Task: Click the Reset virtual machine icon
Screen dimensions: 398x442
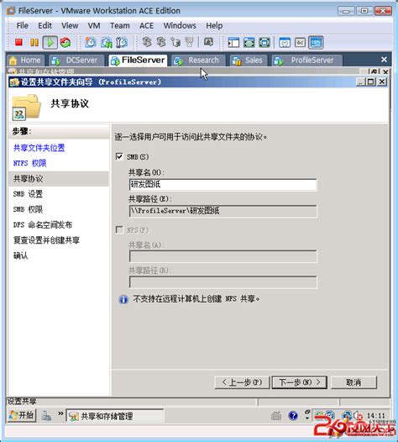Action: [x=65, y=43]
